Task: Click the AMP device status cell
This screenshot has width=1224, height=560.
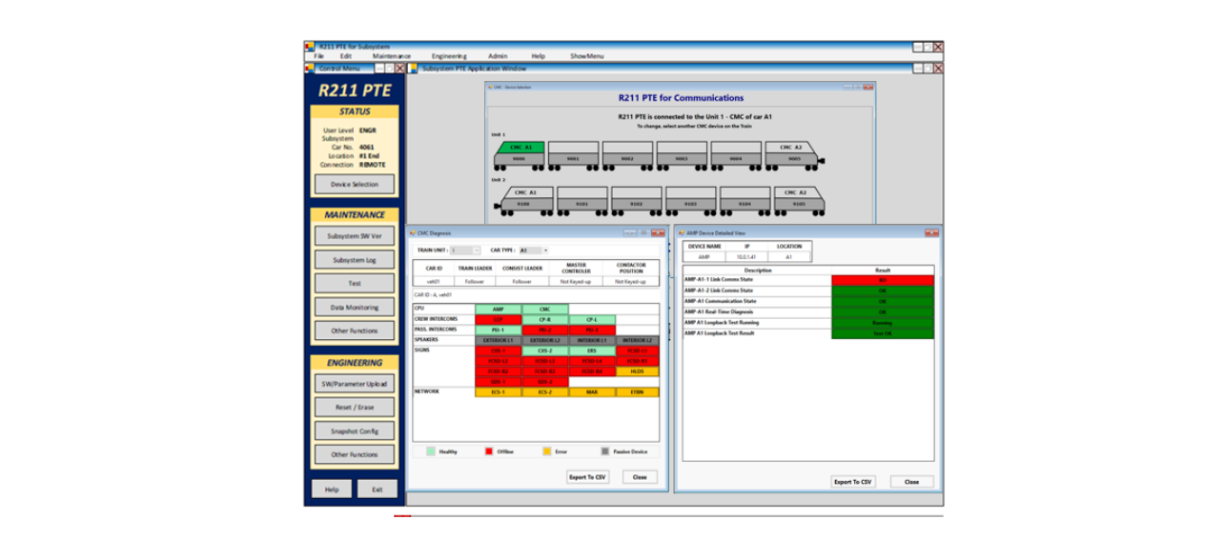Action: 498,309
